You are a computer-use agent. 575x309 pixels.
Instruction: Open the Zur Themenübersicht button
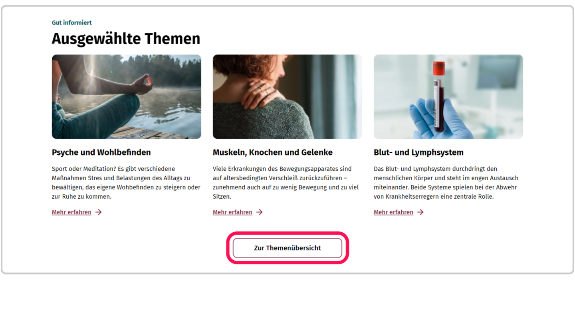point(287,248)
